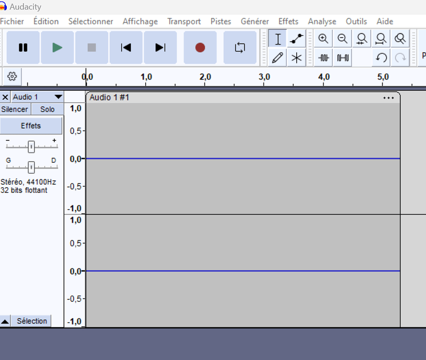Viewport: 426px width, 360px height.
Task: Click the Trim audio outside selection icon
Action: pos(324,58)
